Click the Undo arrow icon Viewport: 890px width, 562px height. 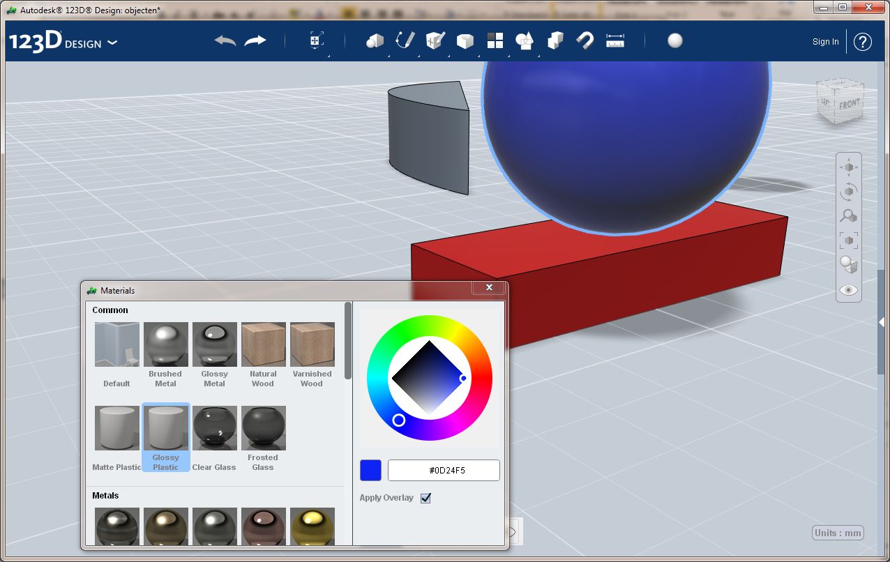click(225, 41)
